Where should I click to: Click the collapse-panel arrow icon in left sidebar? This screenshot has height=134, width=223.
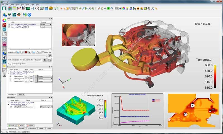click(4, 75)
